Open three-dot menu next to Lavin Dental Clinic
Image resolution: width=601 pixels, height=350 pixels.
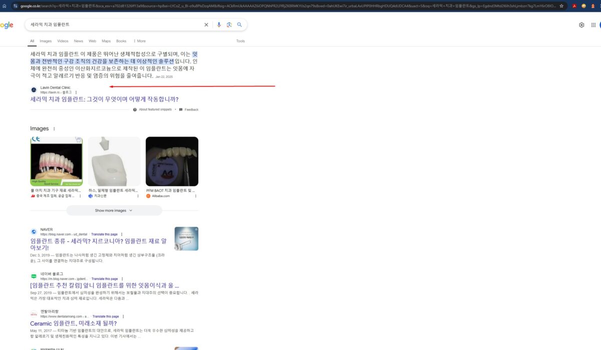[x=76, y=92]
